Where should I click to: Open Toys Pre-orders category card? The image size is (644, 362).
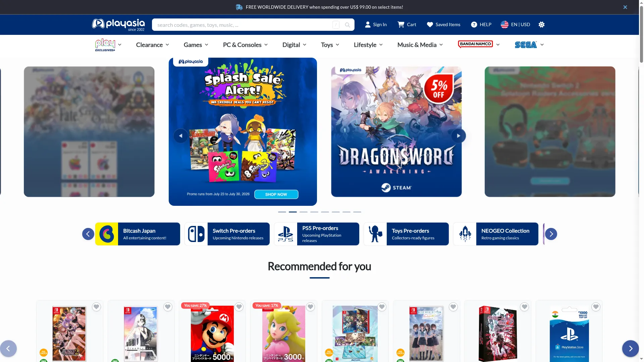coord(406,234)
